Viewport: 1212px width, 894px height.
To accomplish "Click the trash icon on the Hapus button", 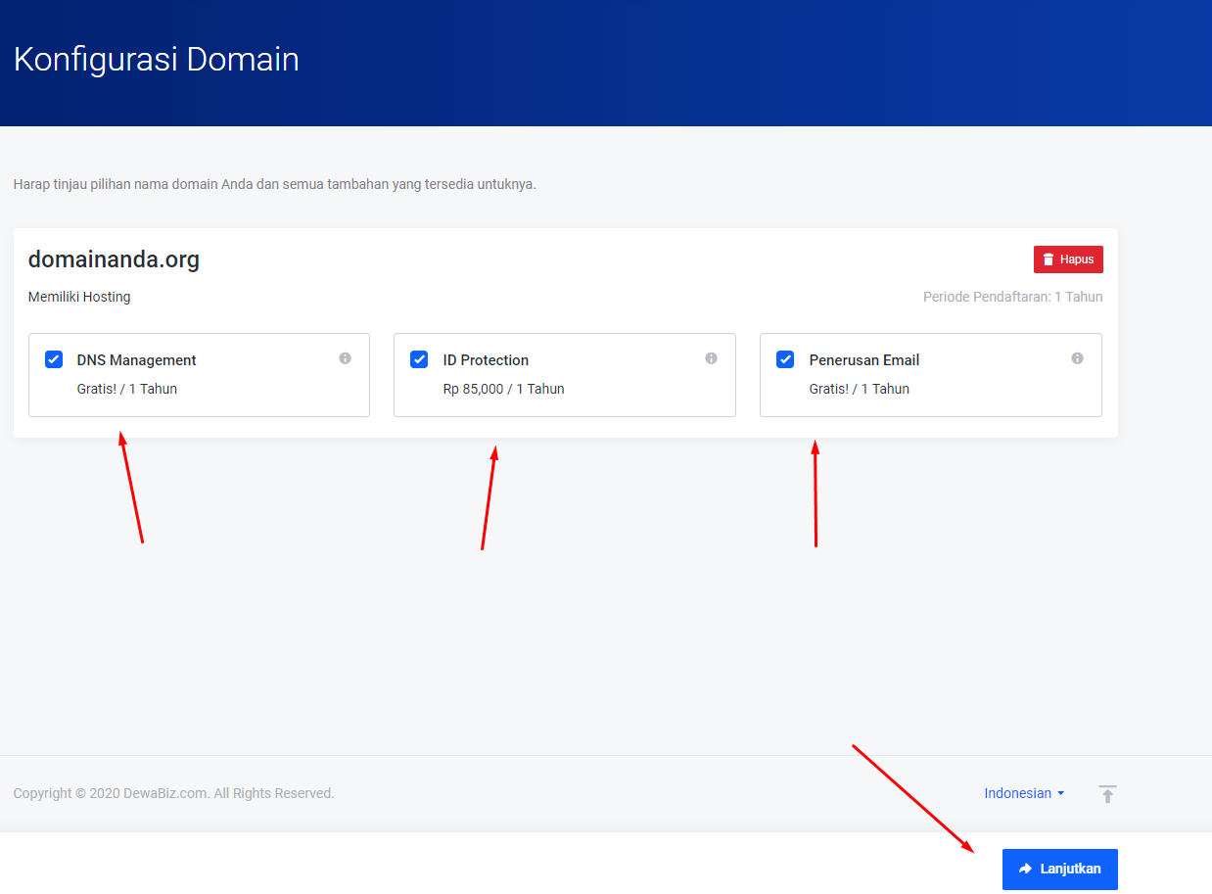I will 1049,259.
